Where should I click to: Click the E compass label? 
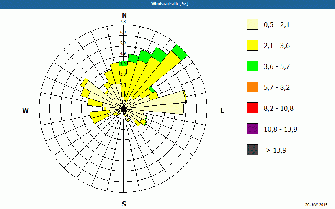pos(222,110)
